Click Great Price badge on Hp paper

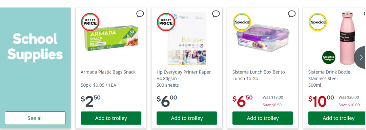coord(166,22)
